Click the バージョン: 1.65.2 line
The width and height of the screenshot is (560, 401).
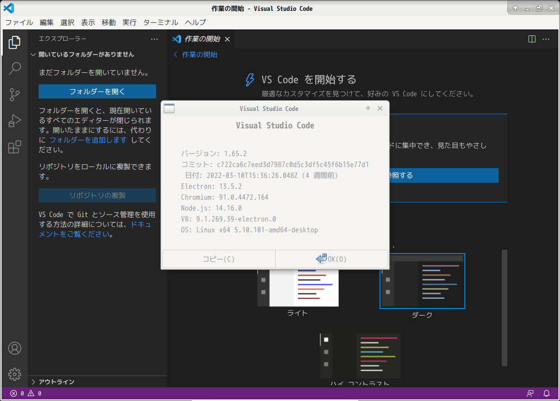214,153
